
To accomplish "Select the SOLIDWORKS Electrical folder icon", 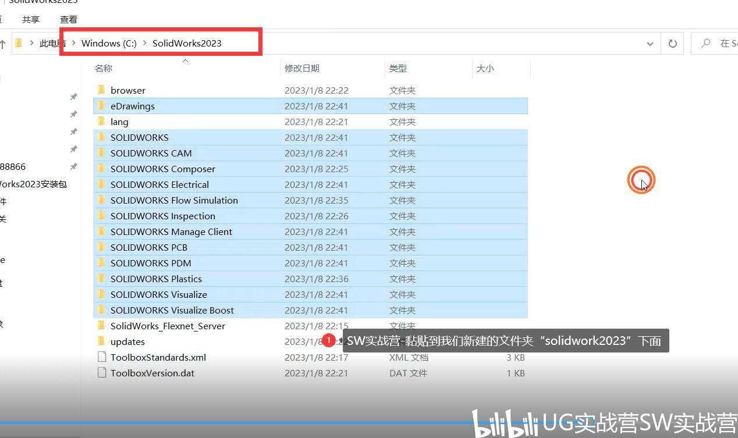I will pos(101,184).
